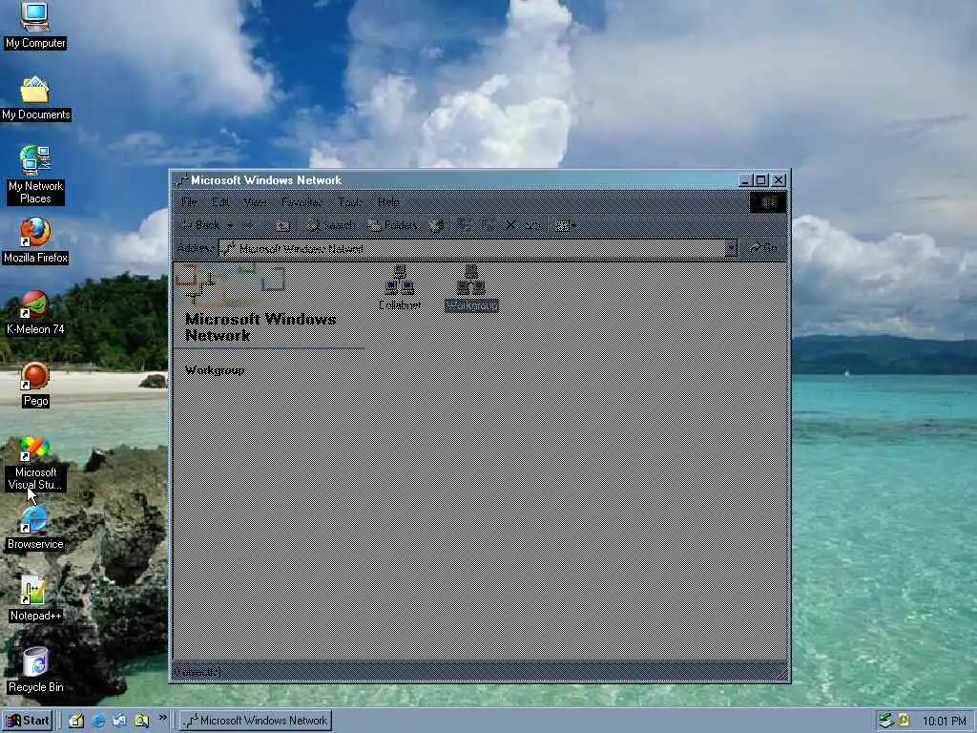Screen dimensions: 977x733
Task: Click the Windows throbber logo in the menu bar
Action: pyautogui.click(x=768, y=202)
